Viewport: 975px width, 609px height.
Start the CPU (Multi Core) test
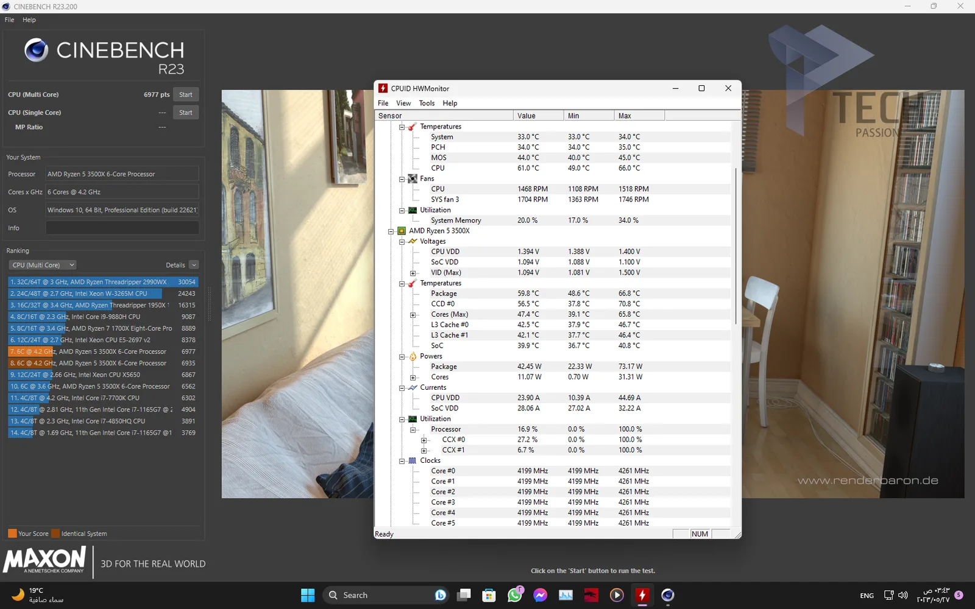click(x=186, y=94)
